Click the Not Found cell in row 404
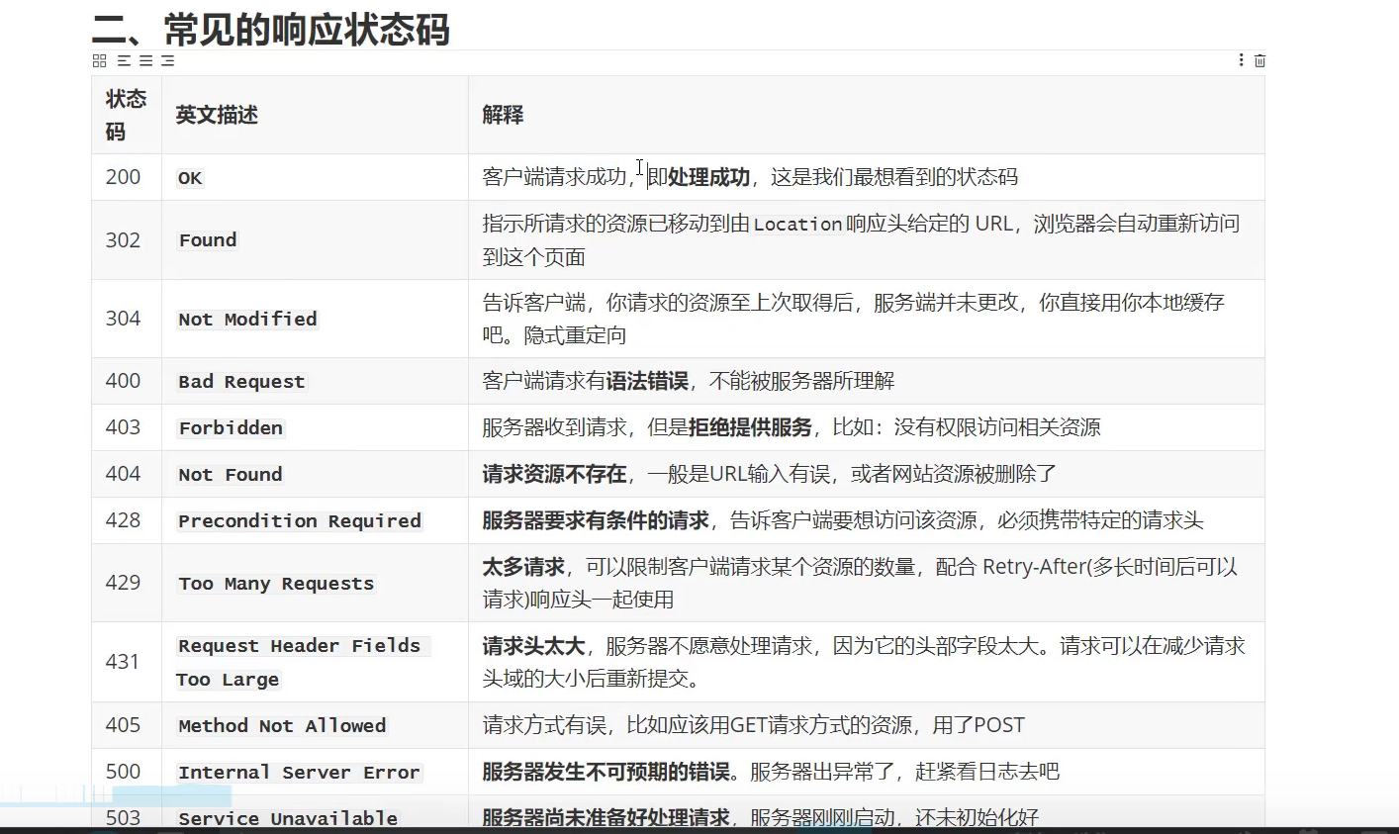 tap(315, 474)
